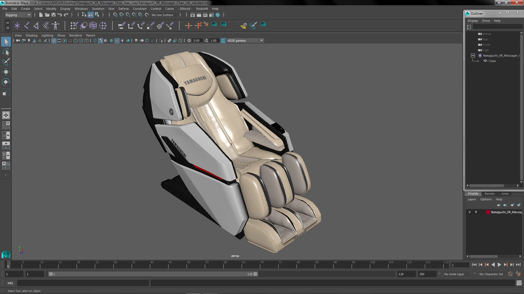Click frame 60 on the timeline
The image size is (524, 294).
[x=225, y=265]
